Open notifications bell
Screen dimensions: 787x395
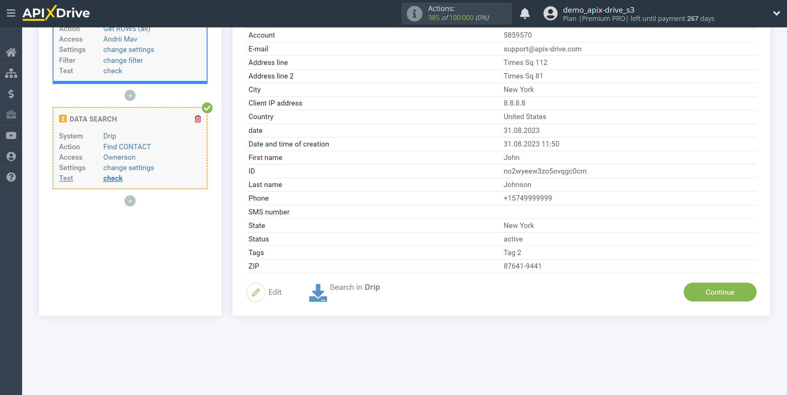[x=525, y=14]
